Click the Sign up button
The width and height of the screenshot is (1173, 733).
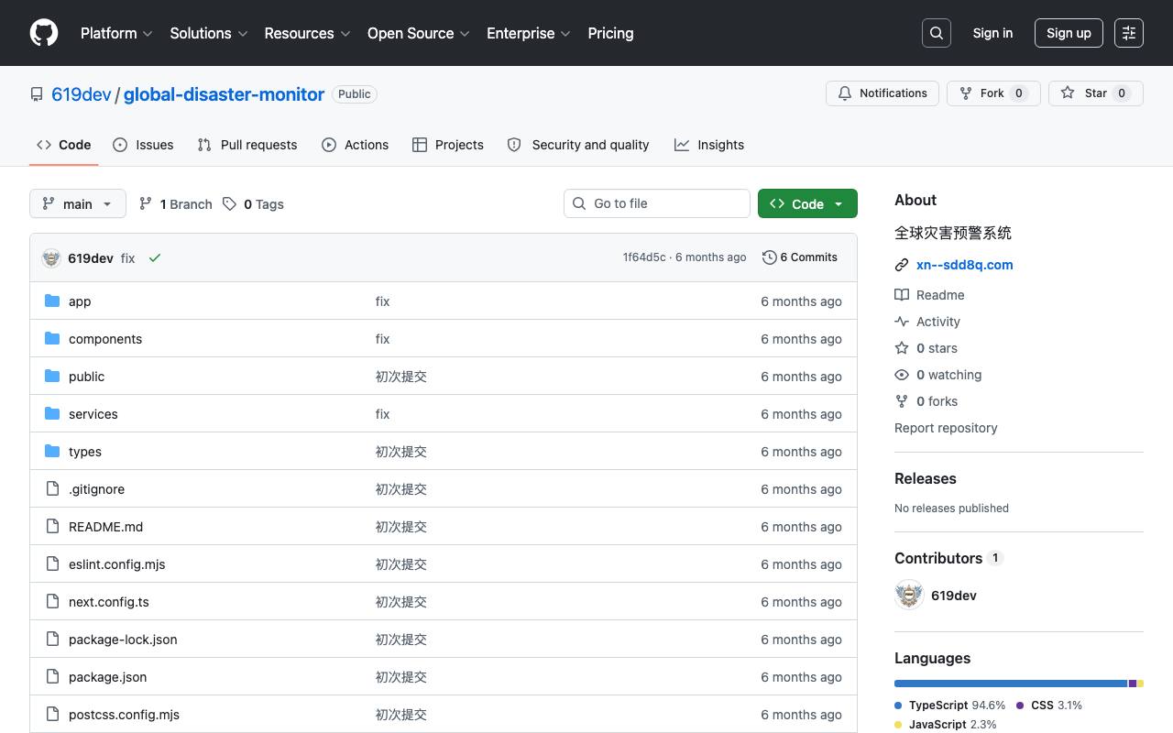coord(1069,33)
